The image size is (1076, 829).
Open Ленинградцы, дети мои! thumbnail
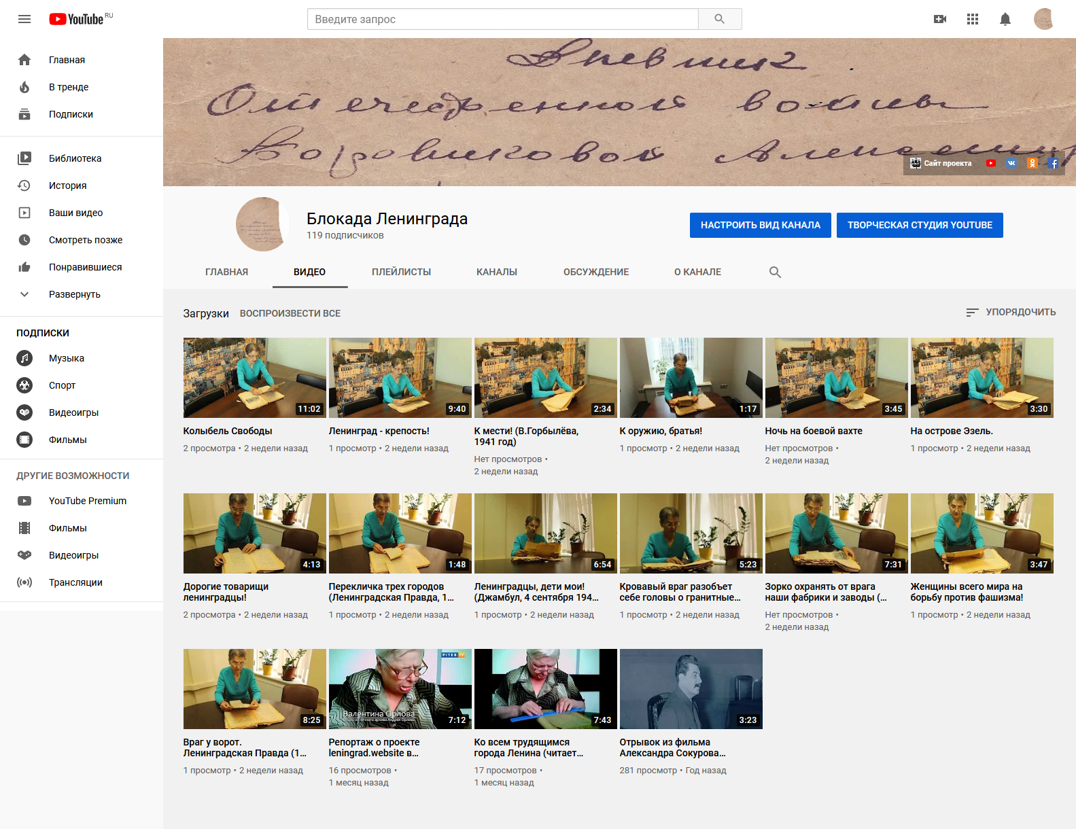tap(546, 533)
